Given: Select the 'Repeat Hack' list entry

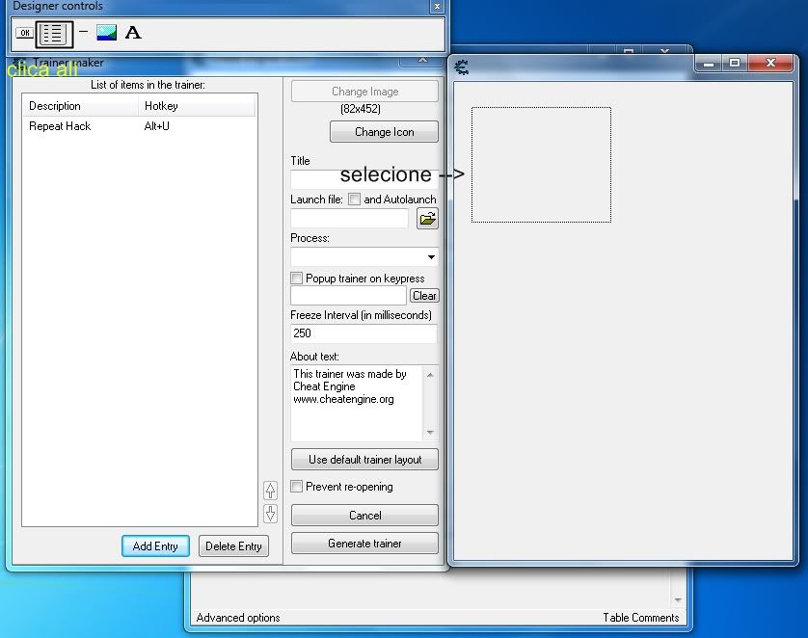Looking at the screenshot, I should tap(60, 126).
